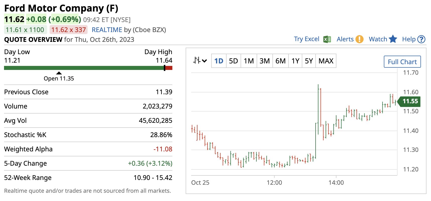The width and height of the screenshot is (431, 201).
Task: Click the Watch link text
Action: pos(378,39)
